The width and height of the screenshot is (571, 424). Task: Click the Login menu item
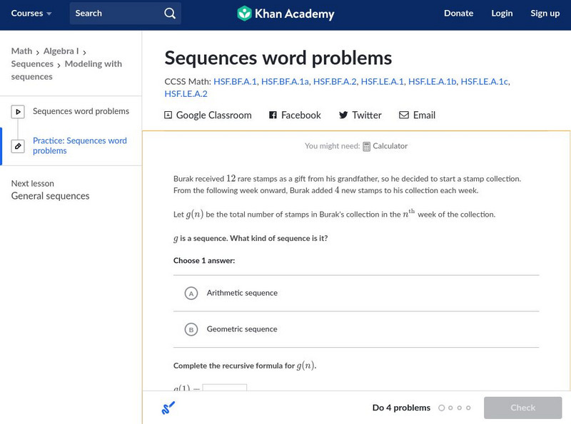pyautogui.click(x=502, y=14)
